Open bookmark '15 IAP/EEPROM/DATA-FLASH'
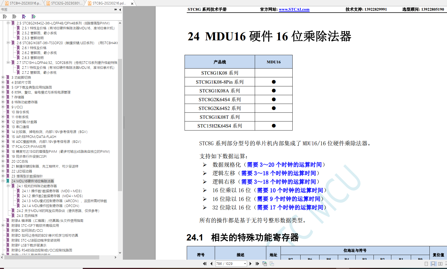The height and width of the screenshot is (269, 447). tap(34, 137)
